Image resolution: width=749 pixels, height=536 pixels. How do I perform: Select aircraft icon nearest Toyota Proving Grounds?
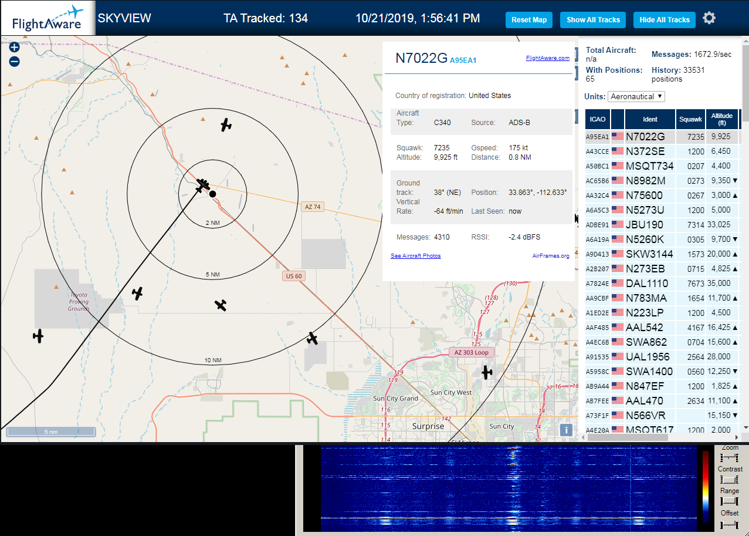tap(137, 293)
